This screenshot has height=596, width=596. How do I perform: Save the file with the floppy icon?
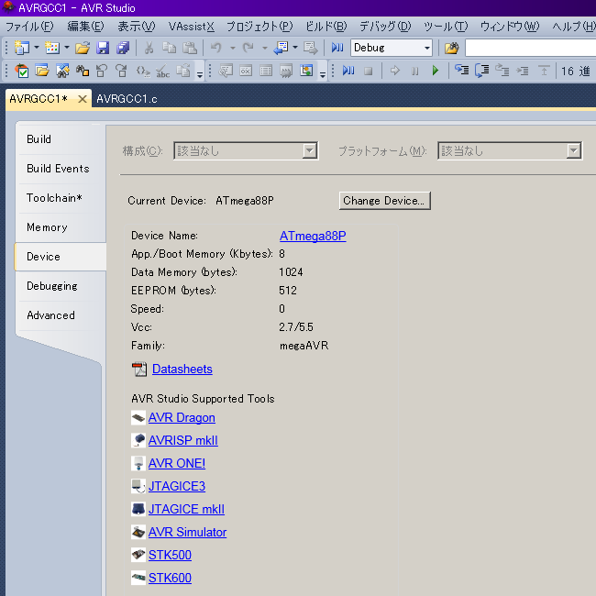(103, 48)
